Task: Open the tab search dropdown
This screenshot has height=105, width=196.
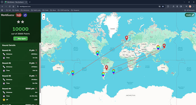Action: pos(2,2)
